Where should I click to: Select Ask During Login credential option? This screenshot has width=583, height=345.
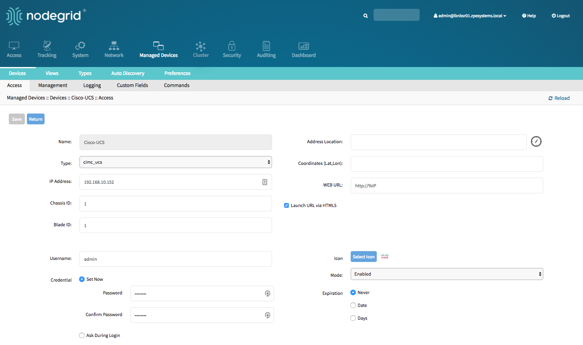[82, 335]
